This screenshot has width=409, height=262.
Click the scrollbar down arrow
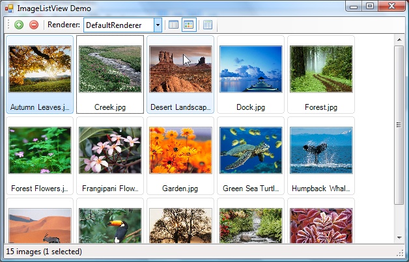[x=399, y=238]
